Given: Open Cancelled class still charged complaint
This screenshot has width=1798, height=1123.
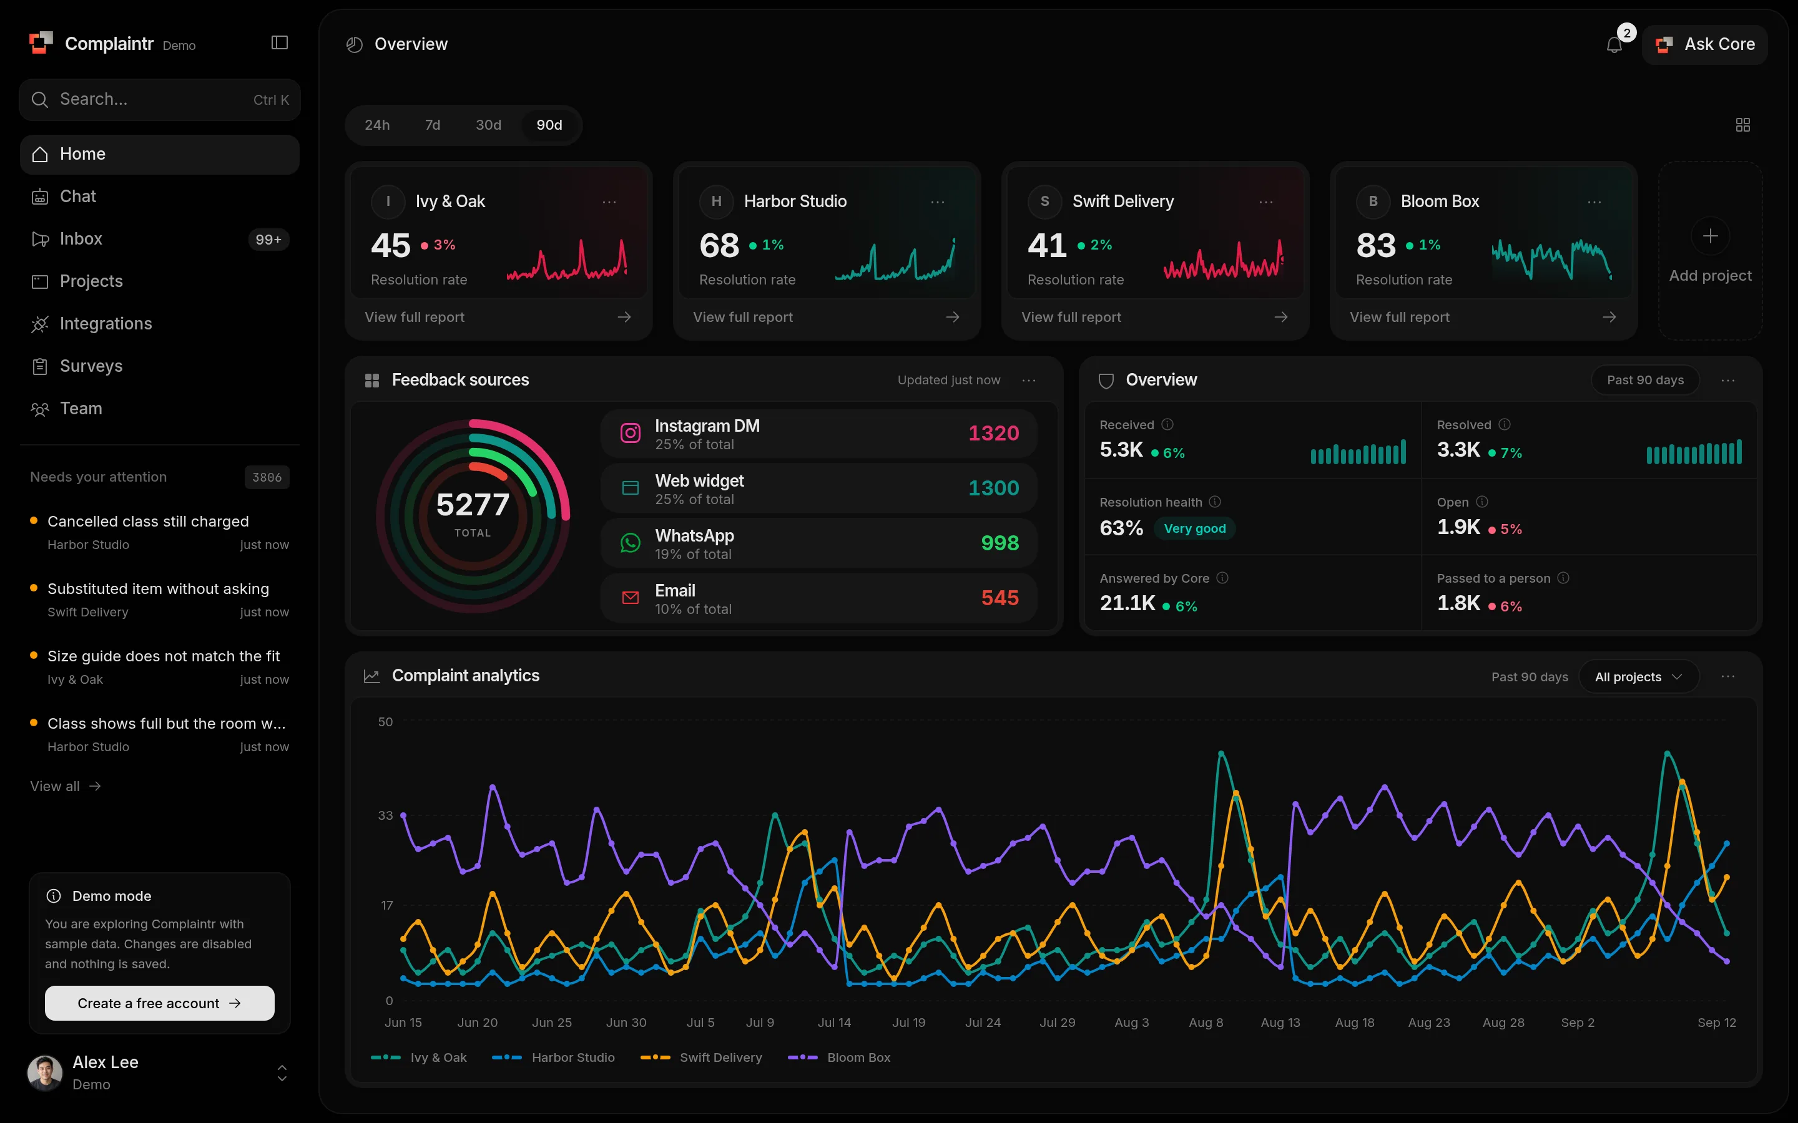Looking at the screenshot, I should pos(160,532).
